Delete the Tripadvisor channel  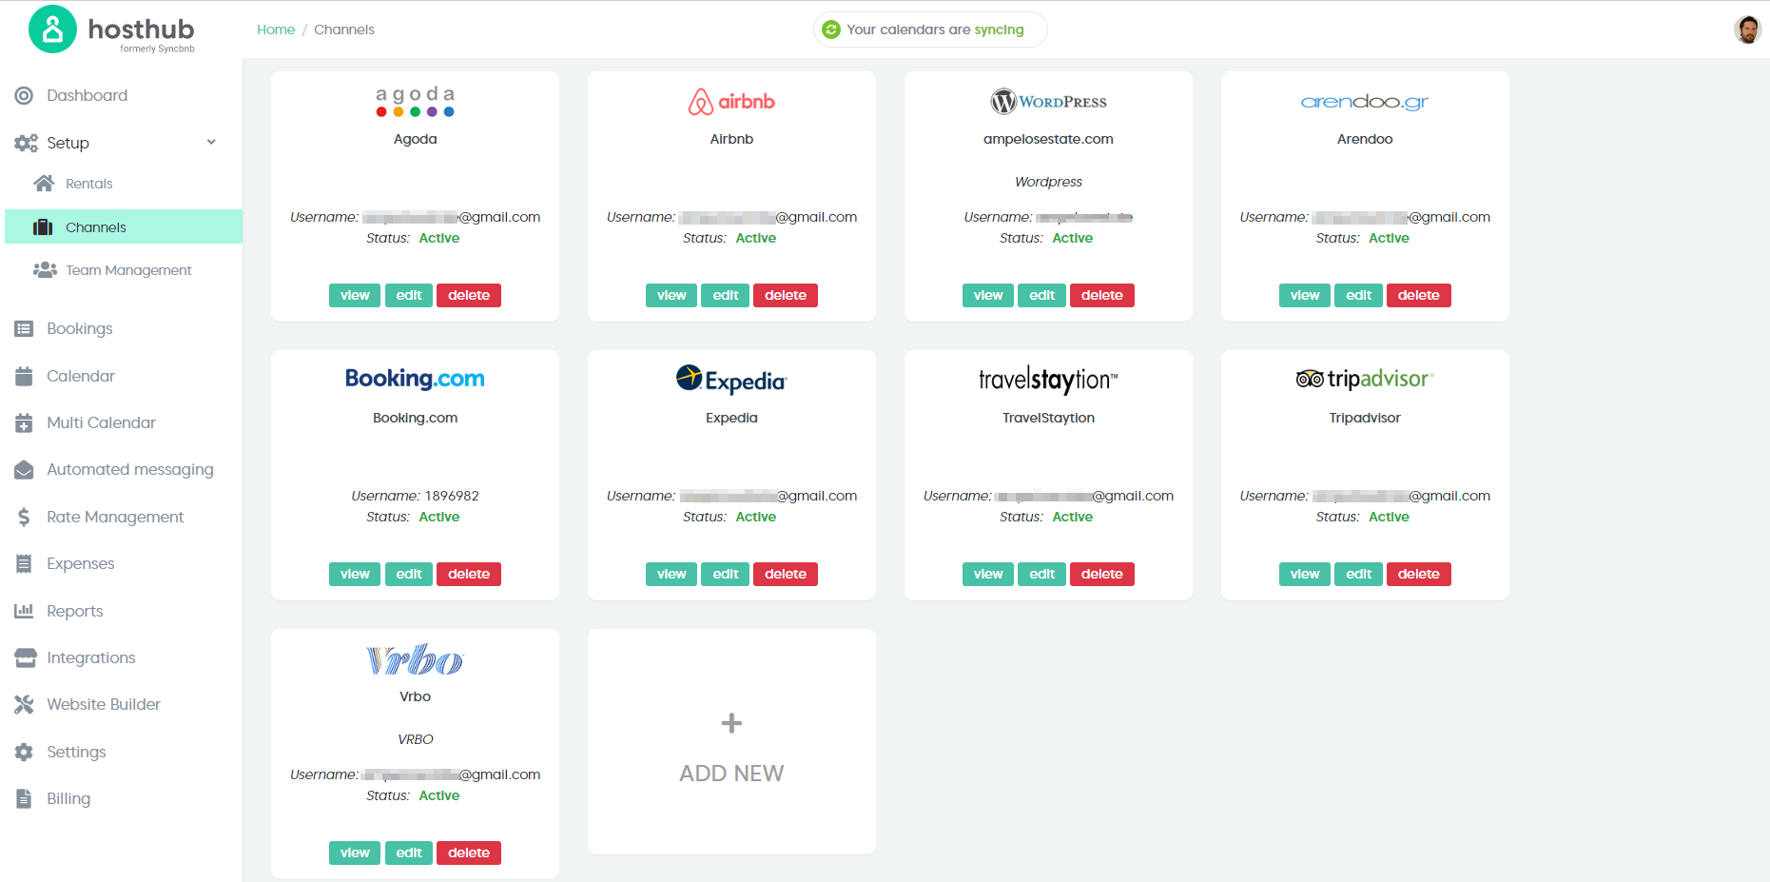click(1419, 574)
